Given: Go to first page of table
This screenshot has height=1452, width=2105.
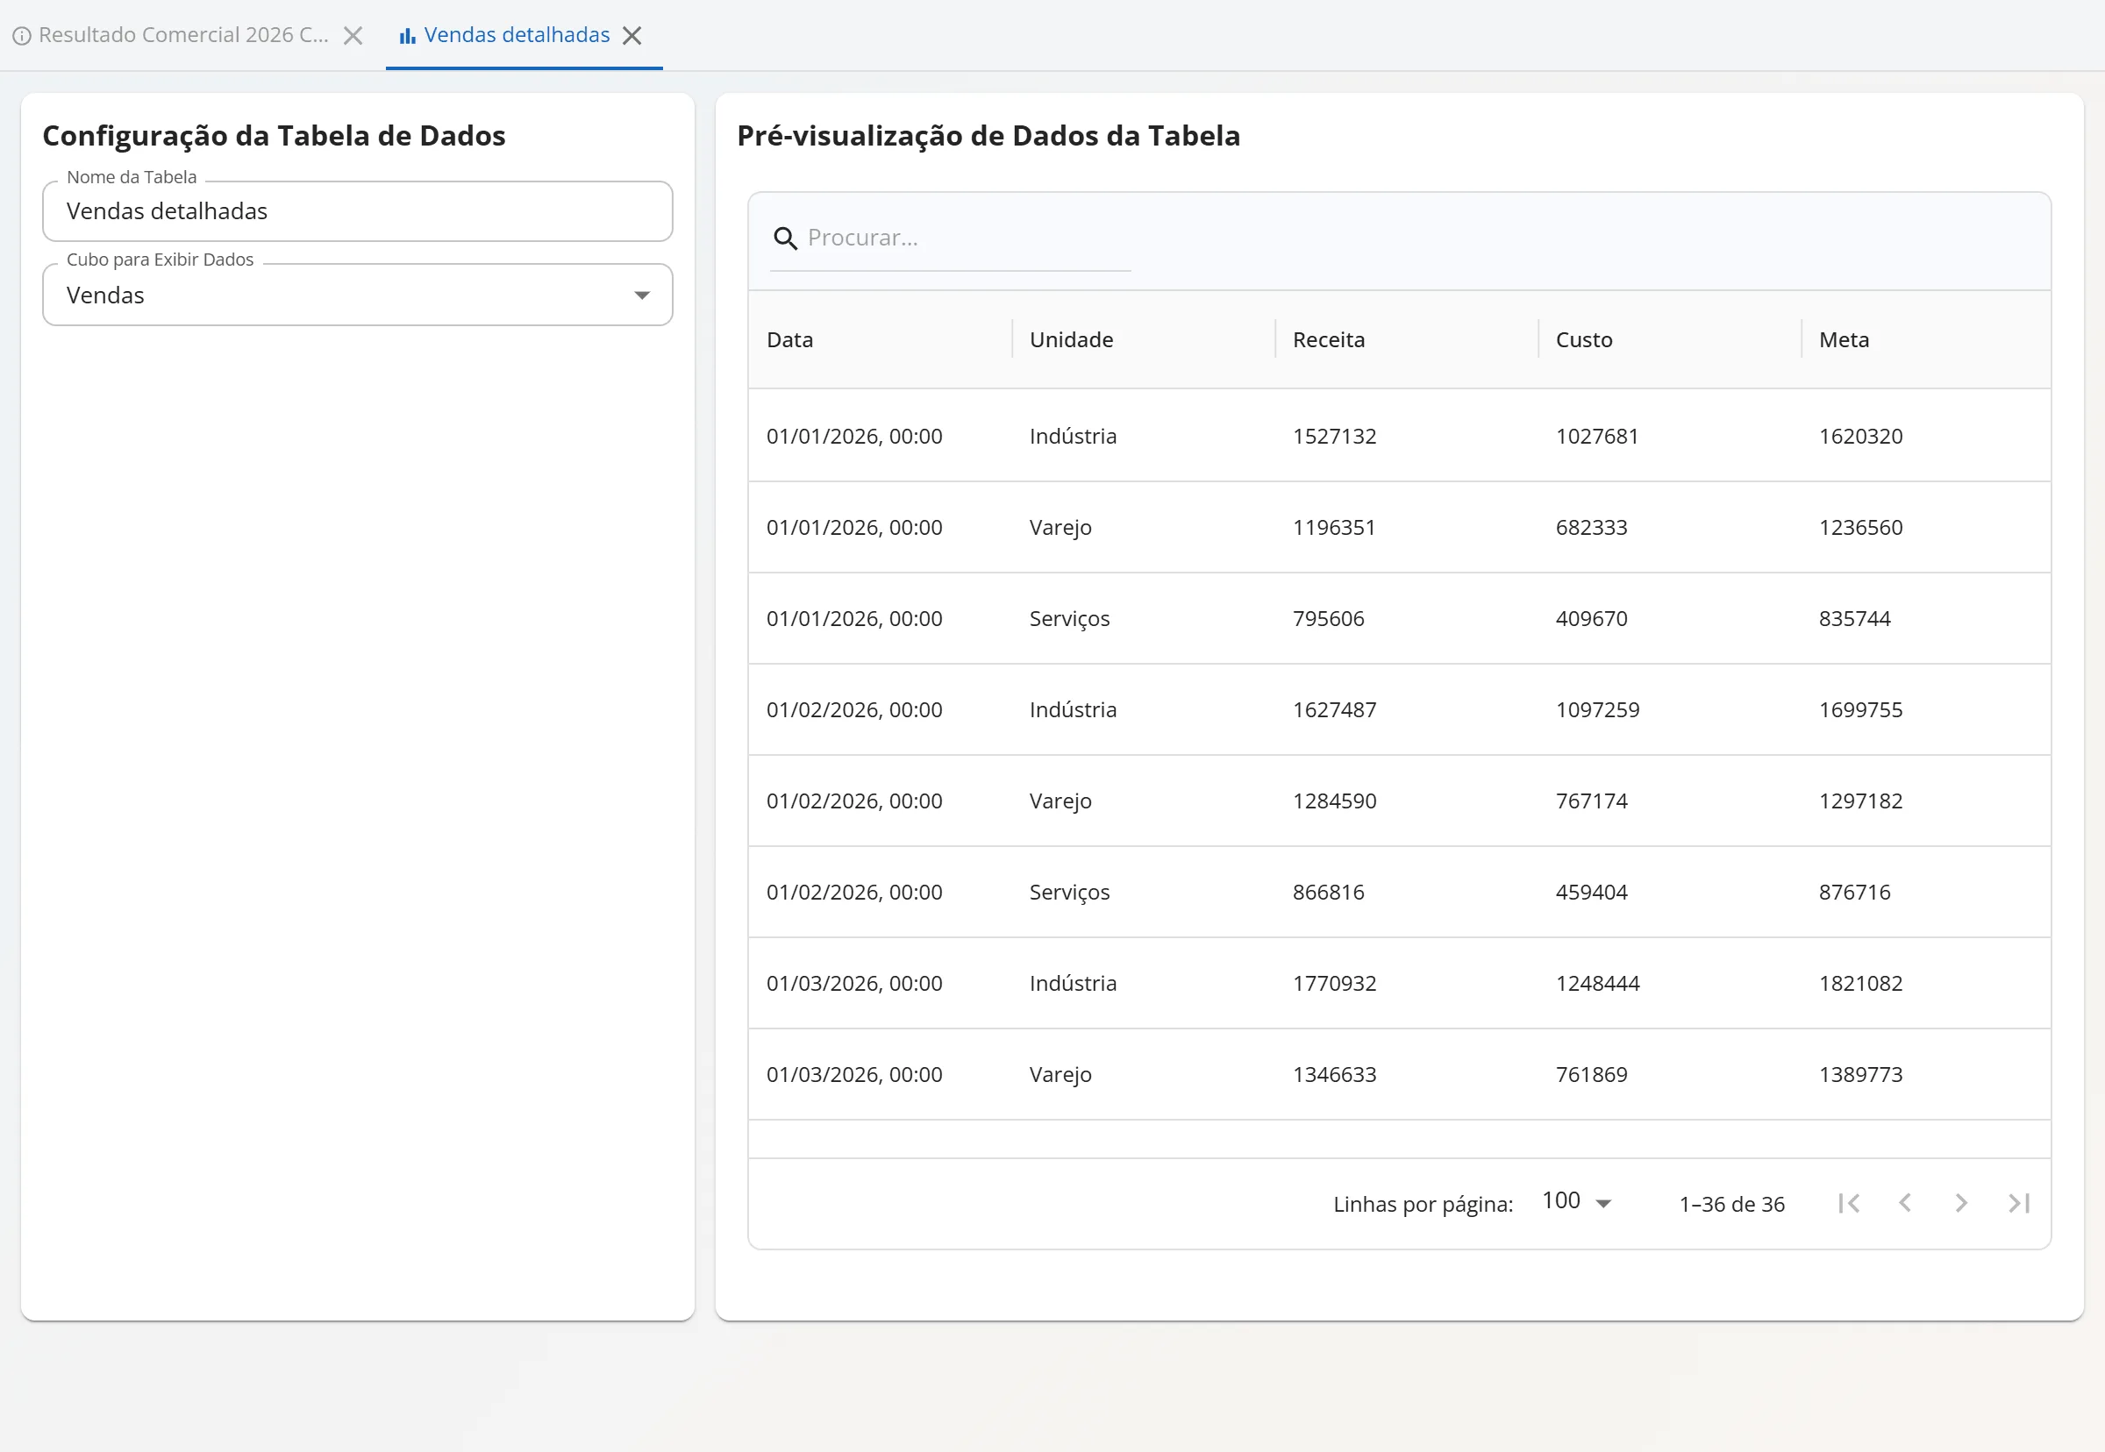Looking at the screenshot, I should (x=1848, y=1204).
